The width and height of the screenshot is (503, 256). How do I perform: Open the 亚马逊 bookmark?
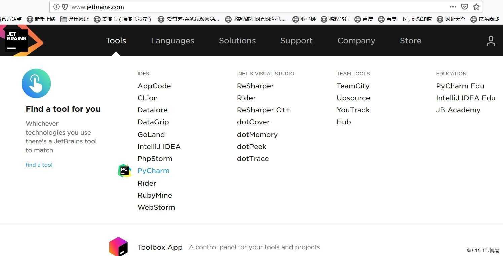[304, 19]
